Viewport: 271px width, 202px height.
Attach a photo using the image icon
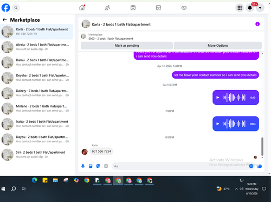pos(91,166)
